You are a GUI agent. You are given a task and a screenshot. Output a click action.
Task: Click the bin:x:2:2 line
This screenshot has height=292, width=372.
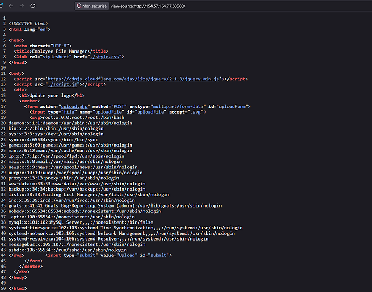coord(56,128)
